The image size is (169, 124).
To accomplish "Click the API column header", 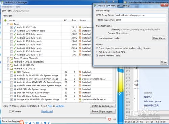I will pyautogui.click(x=66, y=20).
